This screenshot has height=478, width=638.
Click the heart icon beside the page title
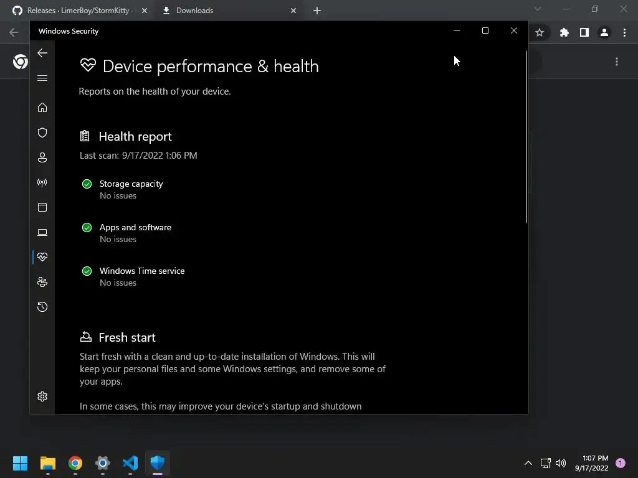[x=88, y=65]
